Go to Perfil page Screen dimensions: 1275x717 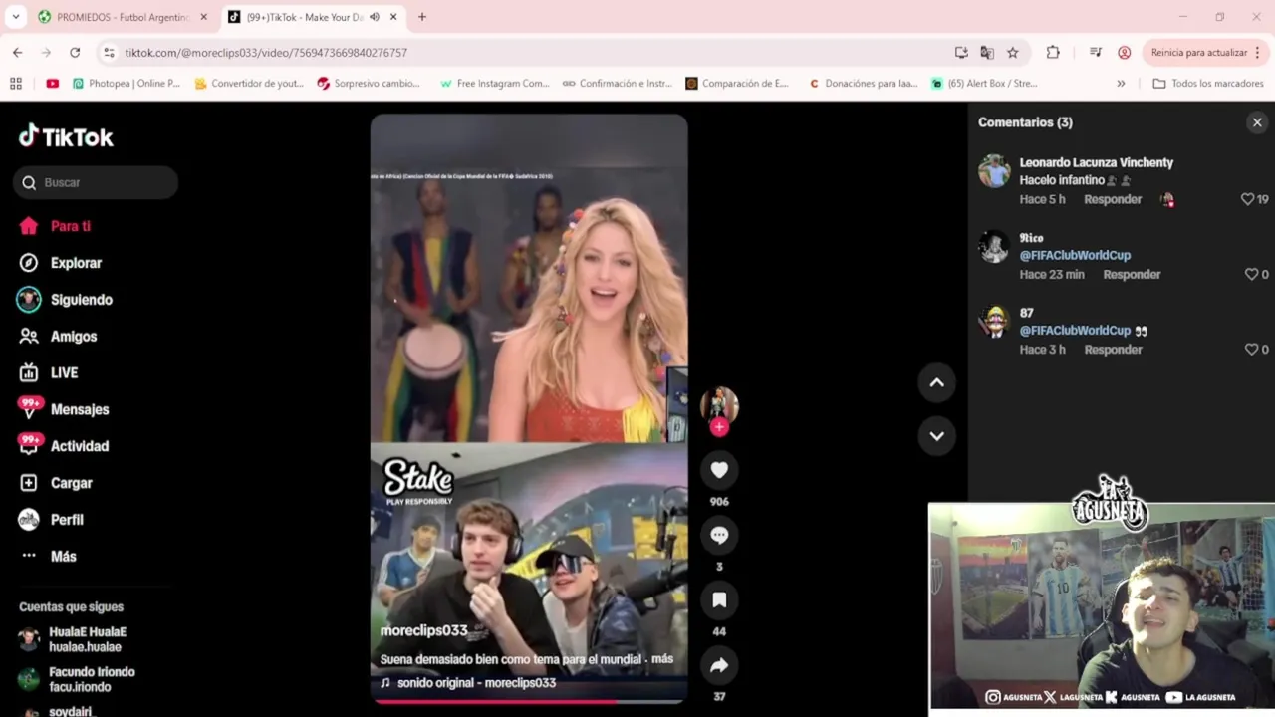(x=52, y=520)
